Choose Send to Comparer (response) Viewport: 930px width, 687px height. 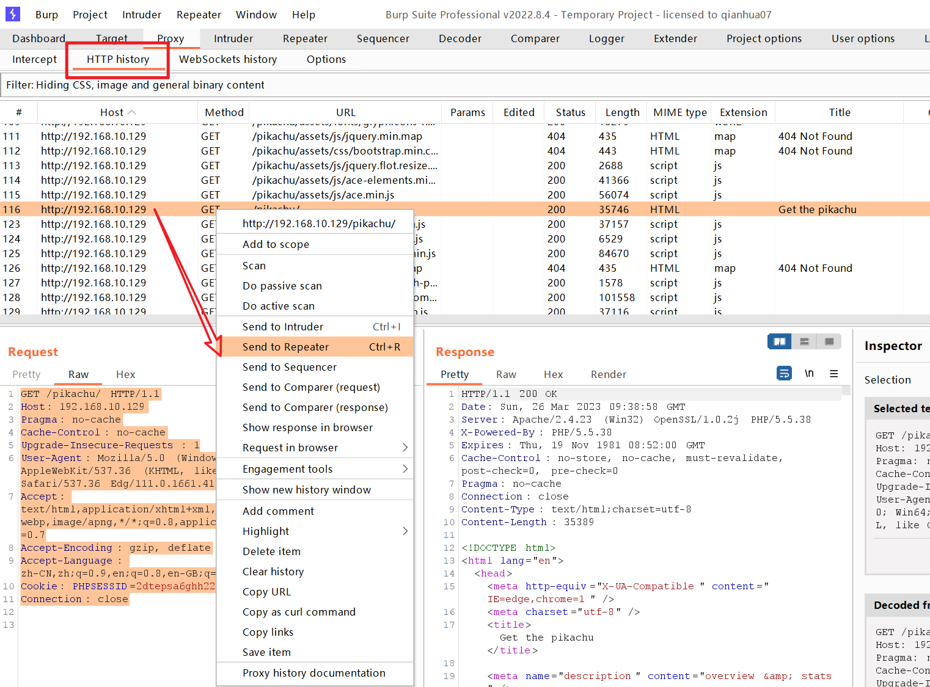coord(315,407)
